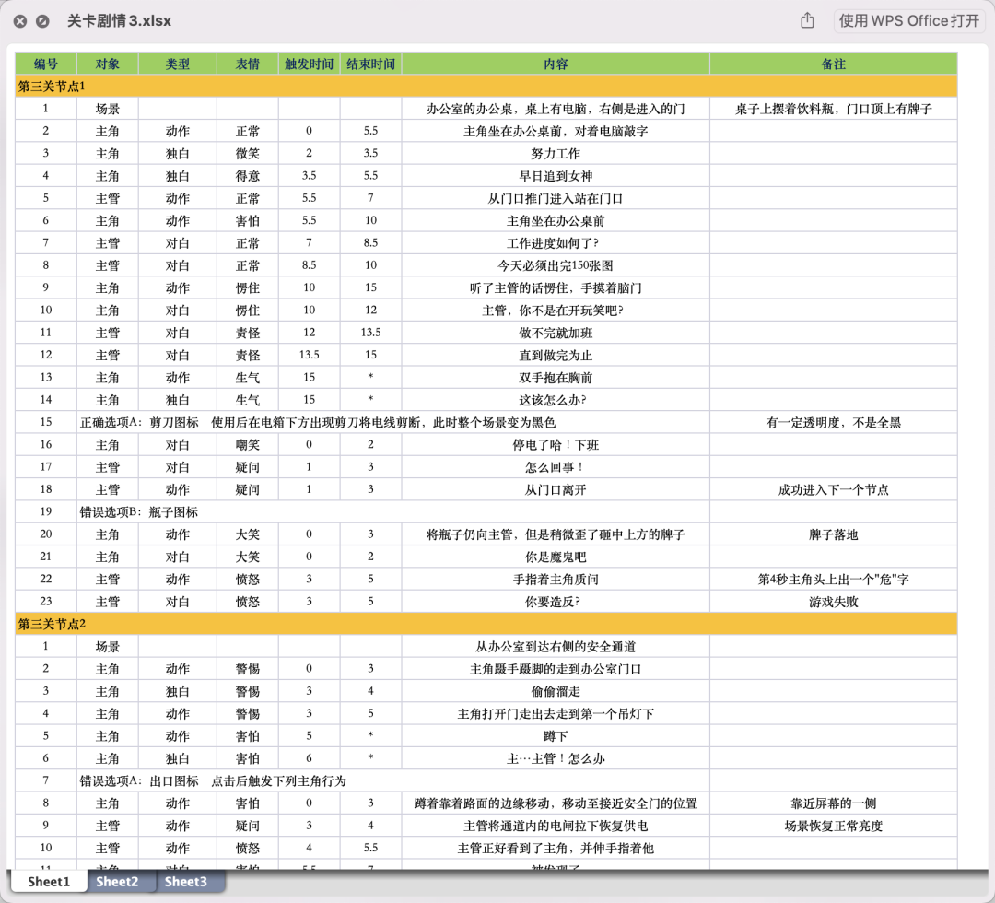Open the file with WPS Office button

[908, 20]
